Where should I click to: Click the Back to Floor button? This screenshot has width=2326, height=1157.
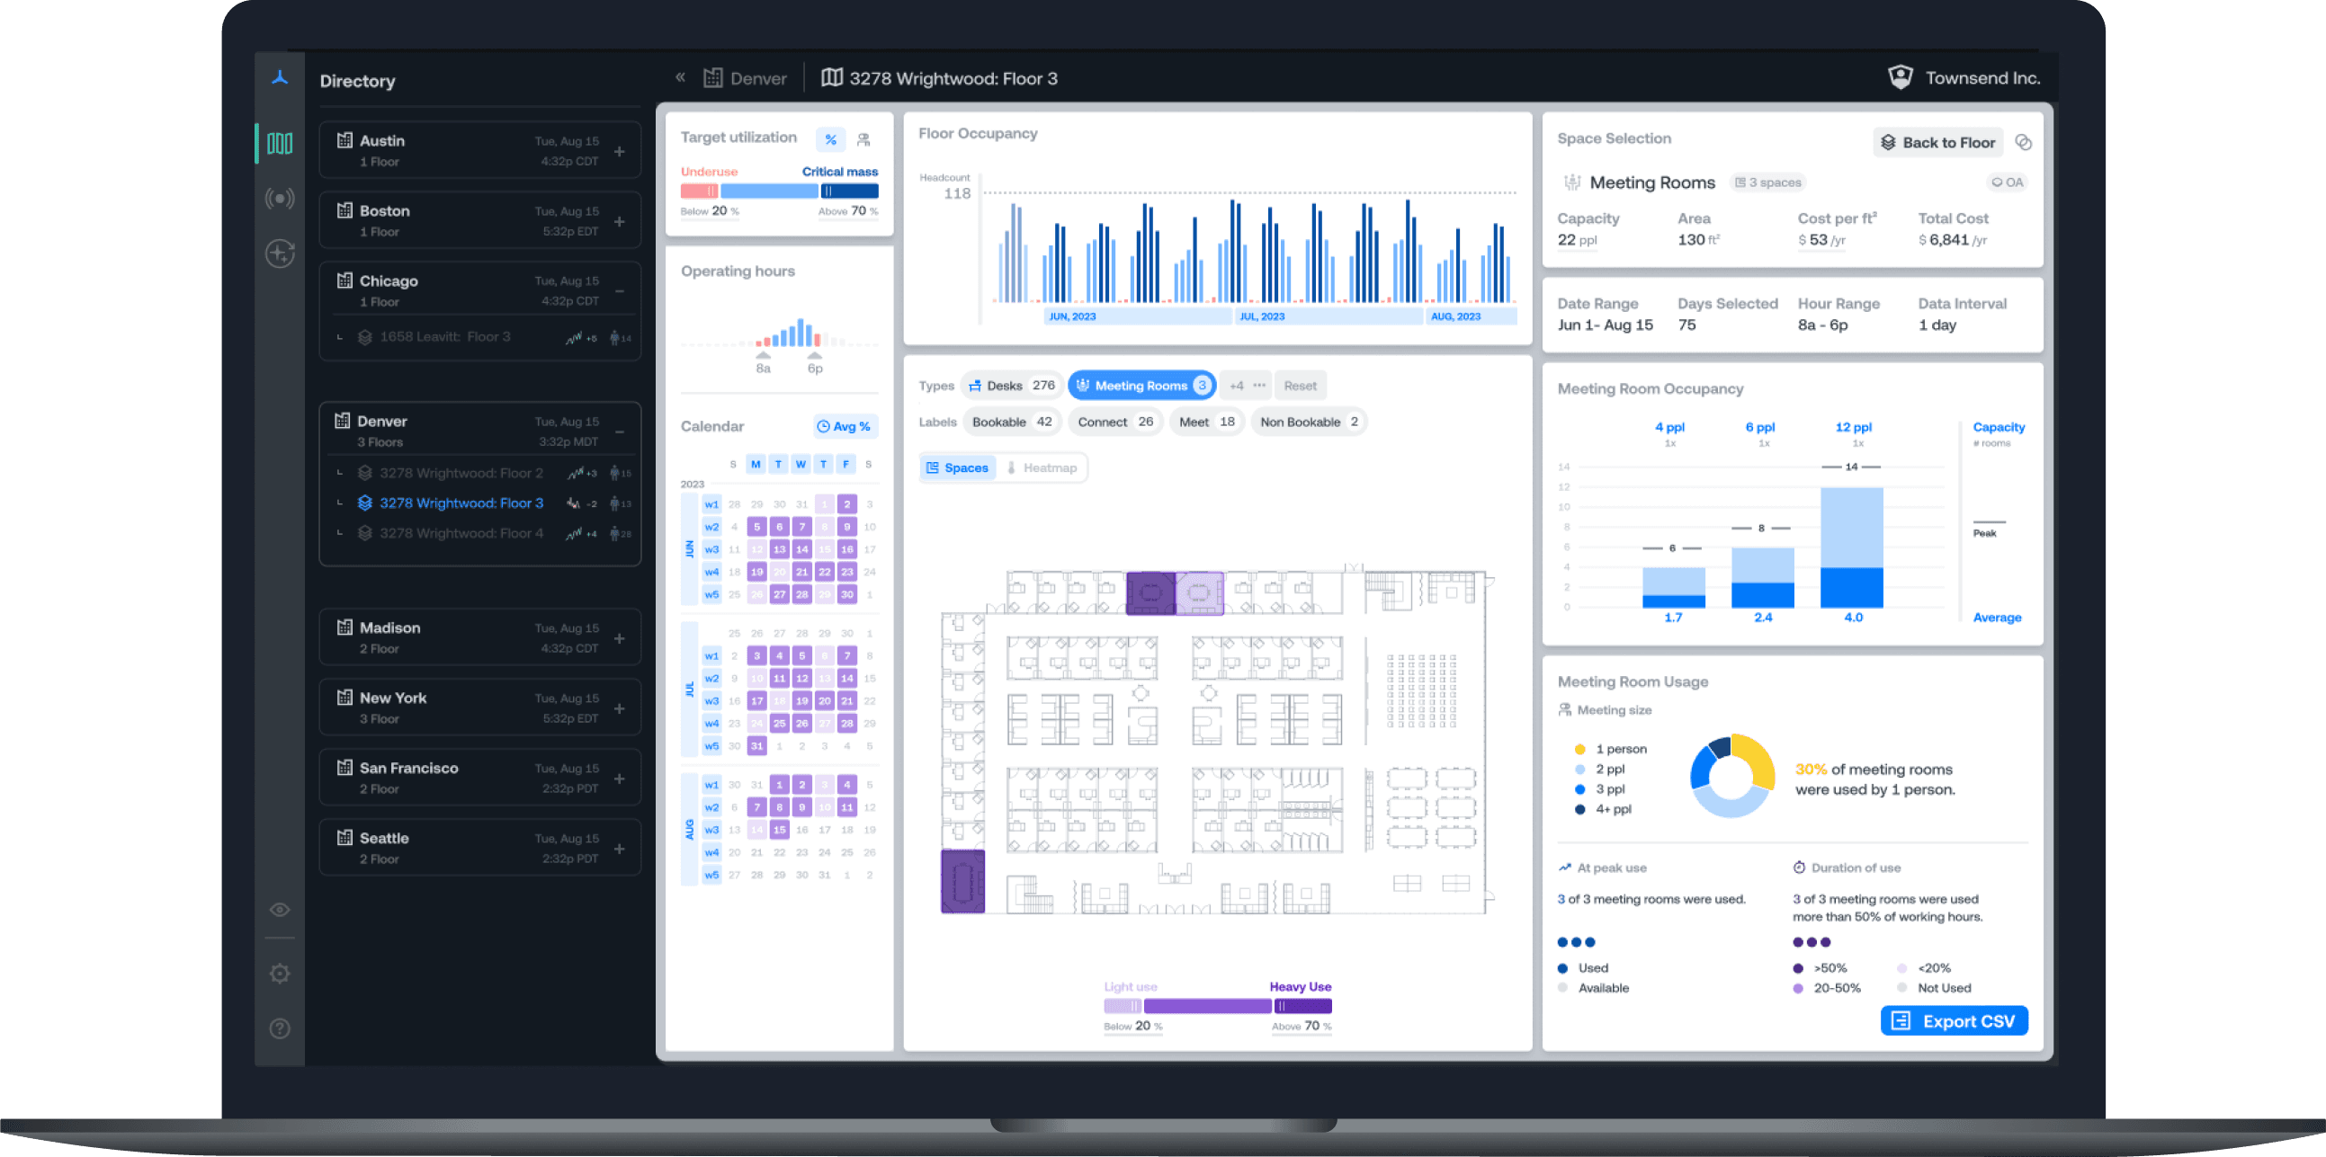tap(1937, 142)
